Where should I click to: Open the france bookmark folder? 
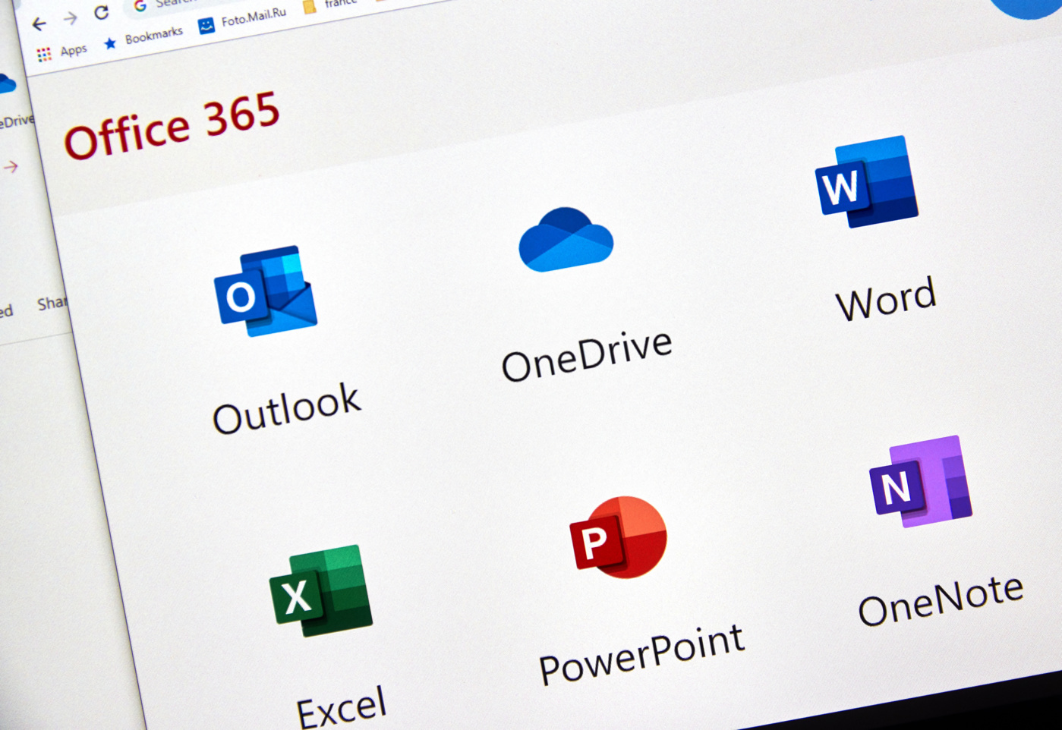point(329,5)
